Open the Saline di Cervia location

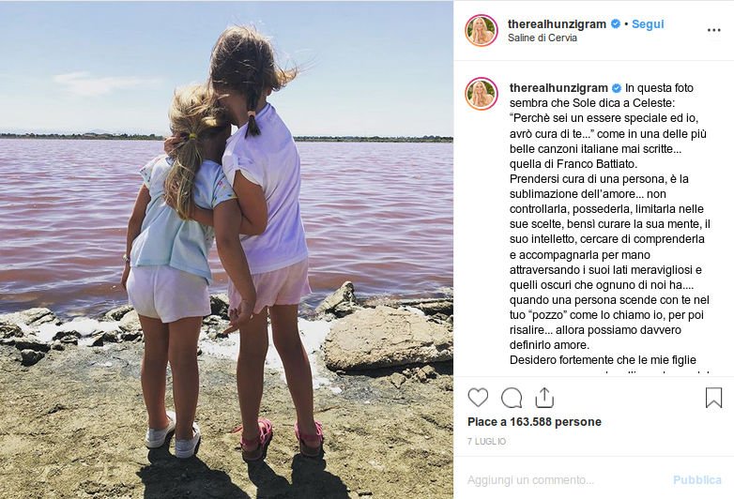click(x=543, y=38)
